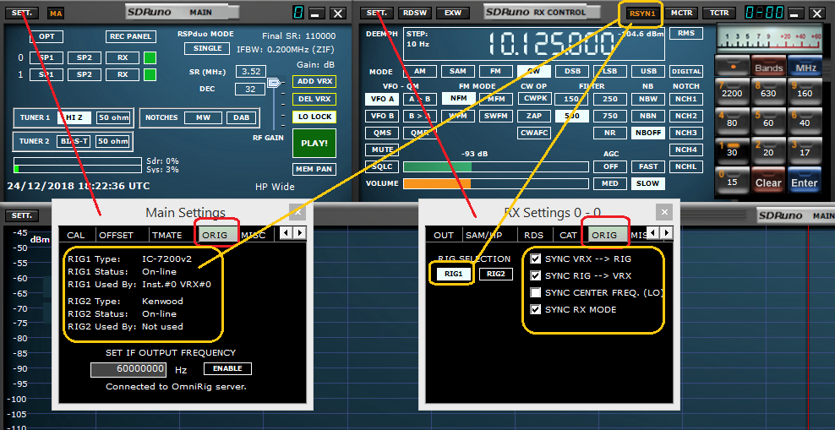Click the decimal point keypad key
Image resolution: width=835 pixels, height=430 pixels.
click(x=732, y=66)
